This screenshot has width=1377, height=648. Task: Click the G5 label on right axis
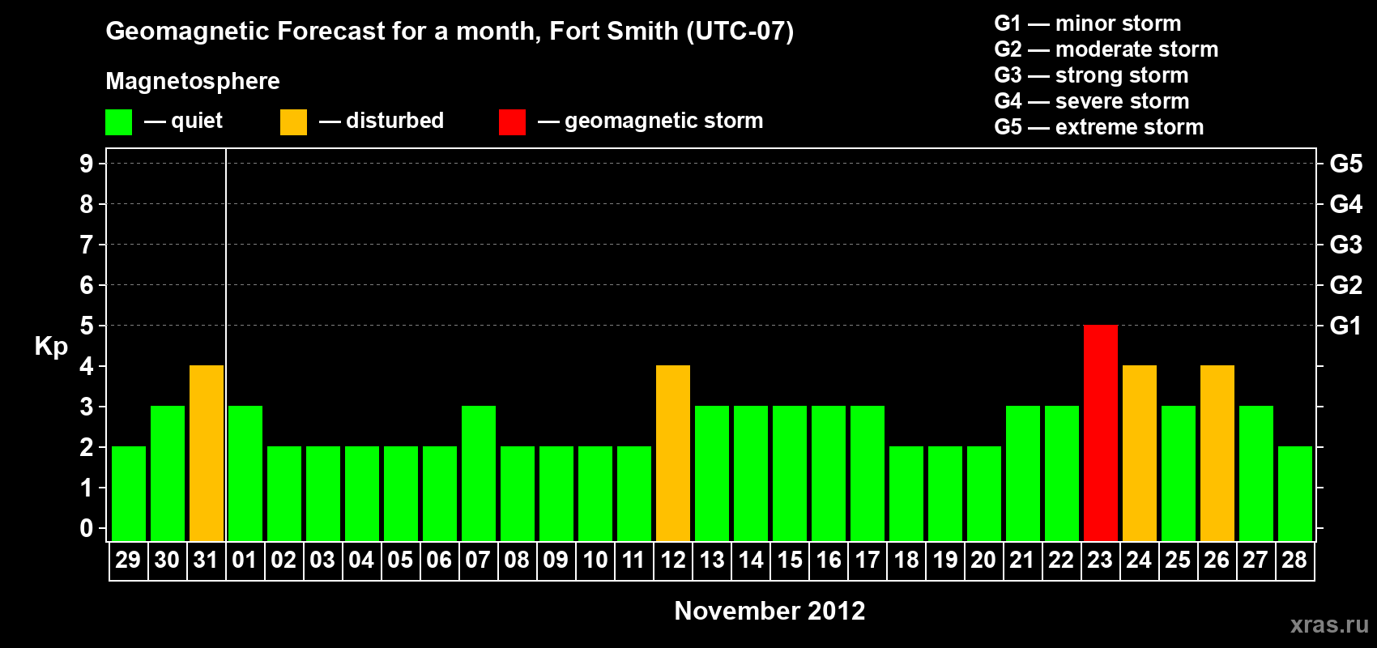point(1346,164)
